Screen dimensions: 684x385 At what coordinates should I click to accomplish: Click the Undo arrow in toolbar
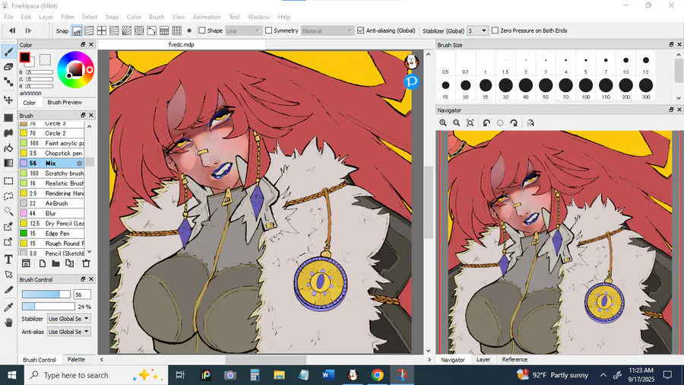[x=12, y=30]
